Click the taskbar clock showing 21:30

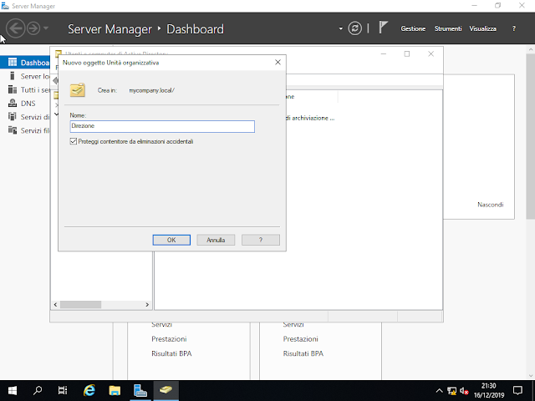tap(488, 390)
